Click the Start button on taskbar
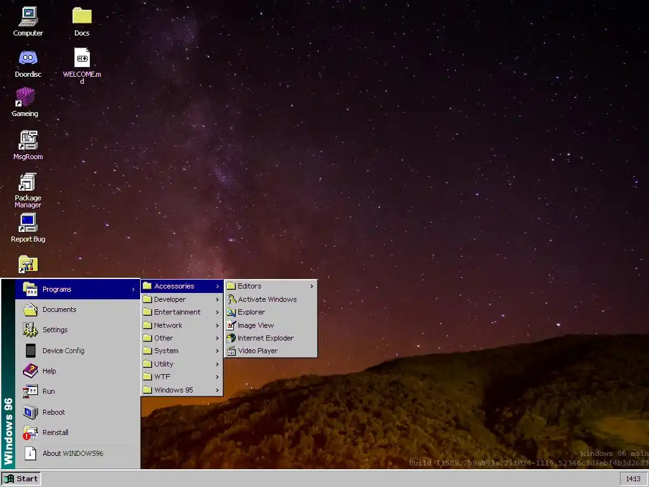This screenshot has width=649, height=487. click(21, 479)
